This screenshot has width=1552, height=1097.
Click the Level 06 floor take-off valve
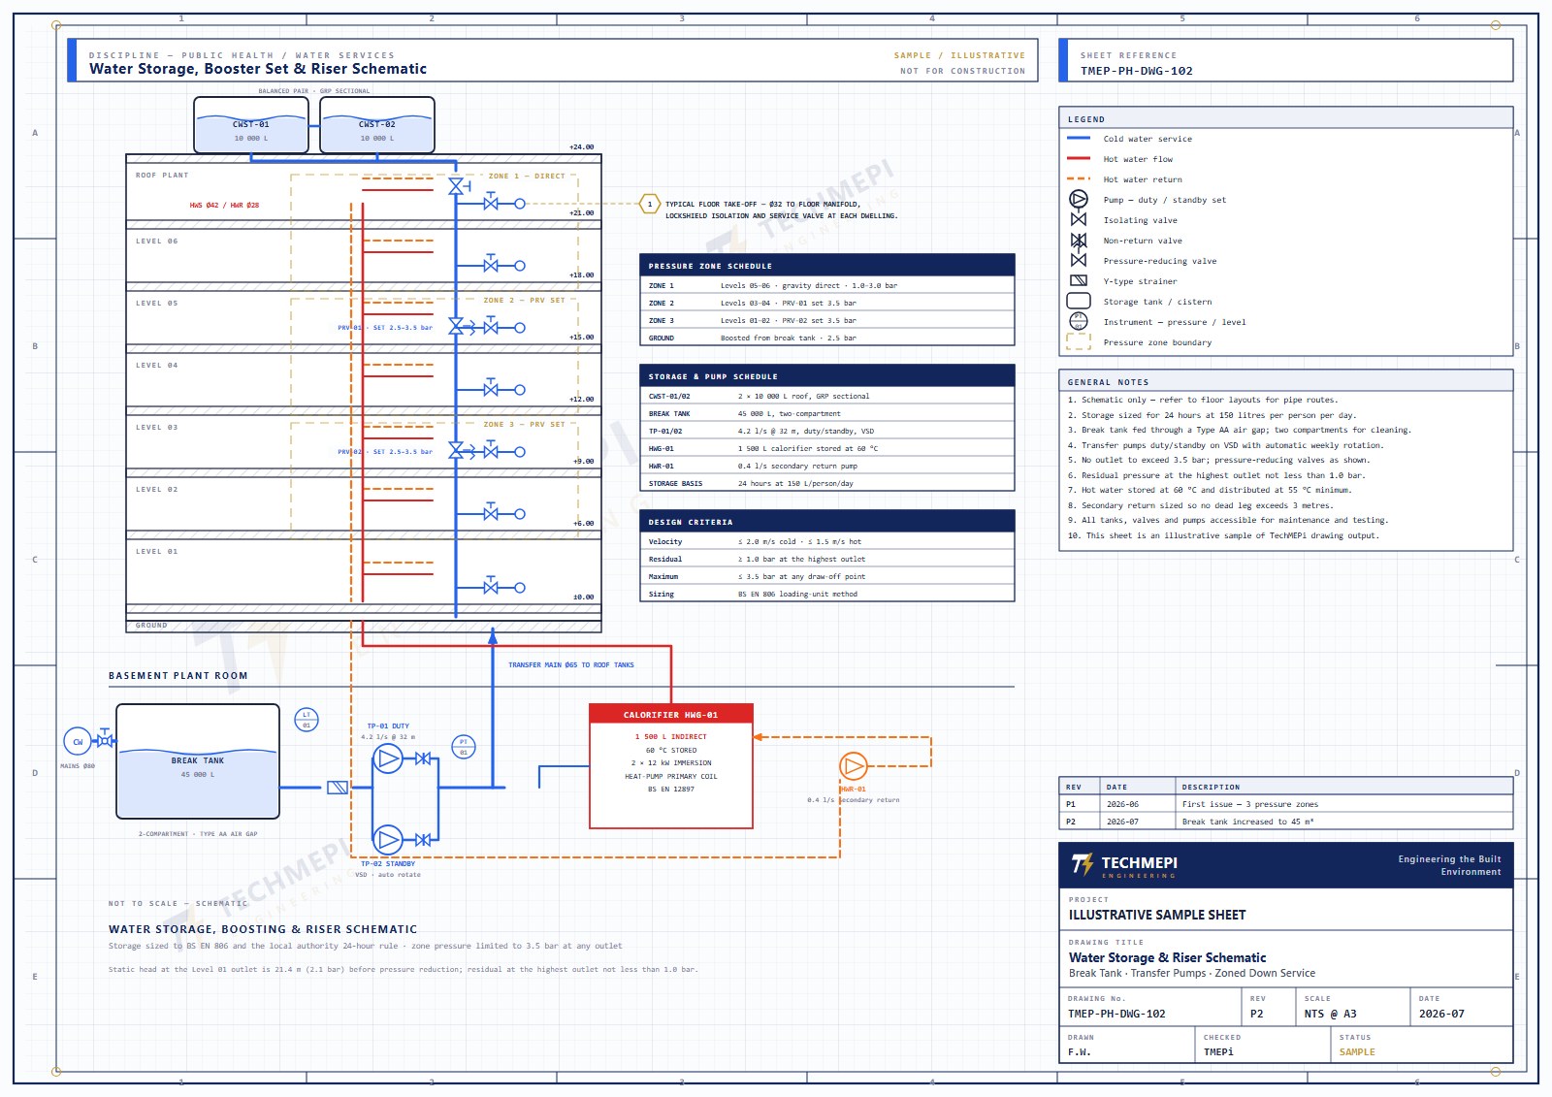pos(491,266)
